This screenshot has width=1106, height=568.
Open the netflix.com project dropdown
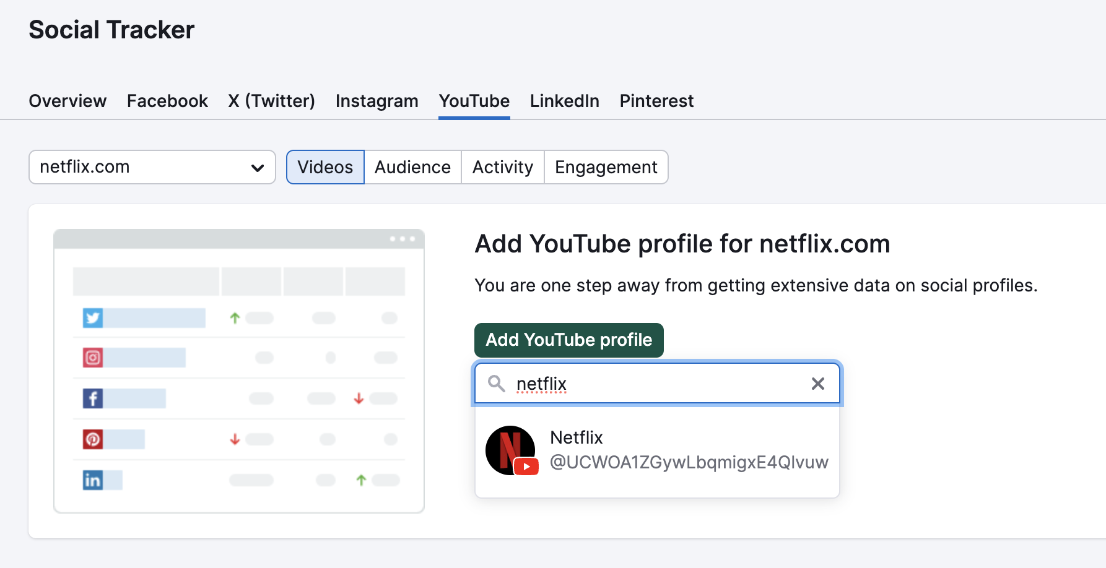[x=152, y=167]
